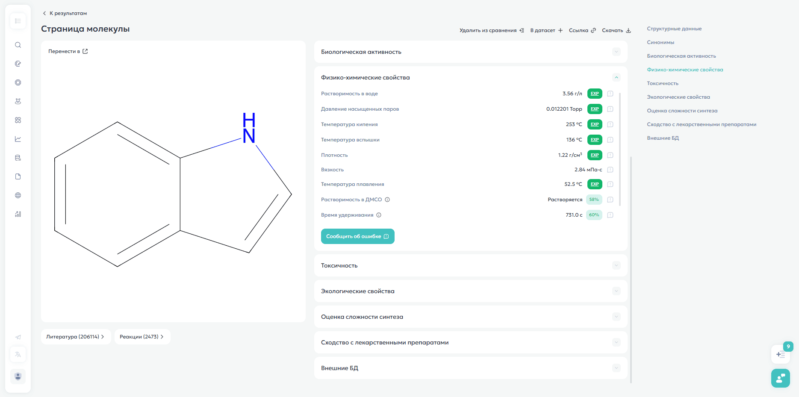Click the properties list scrollbar
799x397 pixels.
tap(620, 150)
